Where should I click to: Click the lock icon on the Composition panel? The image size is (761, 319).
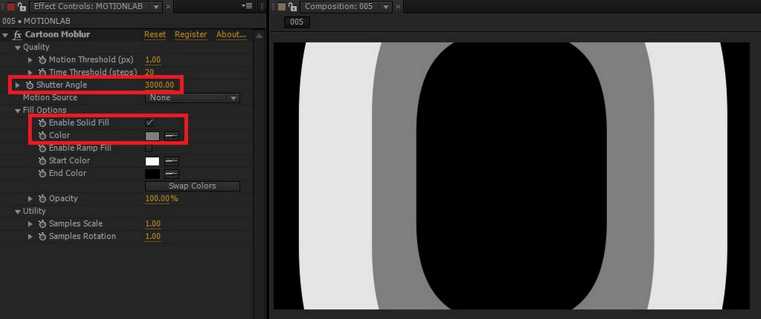pos(292,7)
